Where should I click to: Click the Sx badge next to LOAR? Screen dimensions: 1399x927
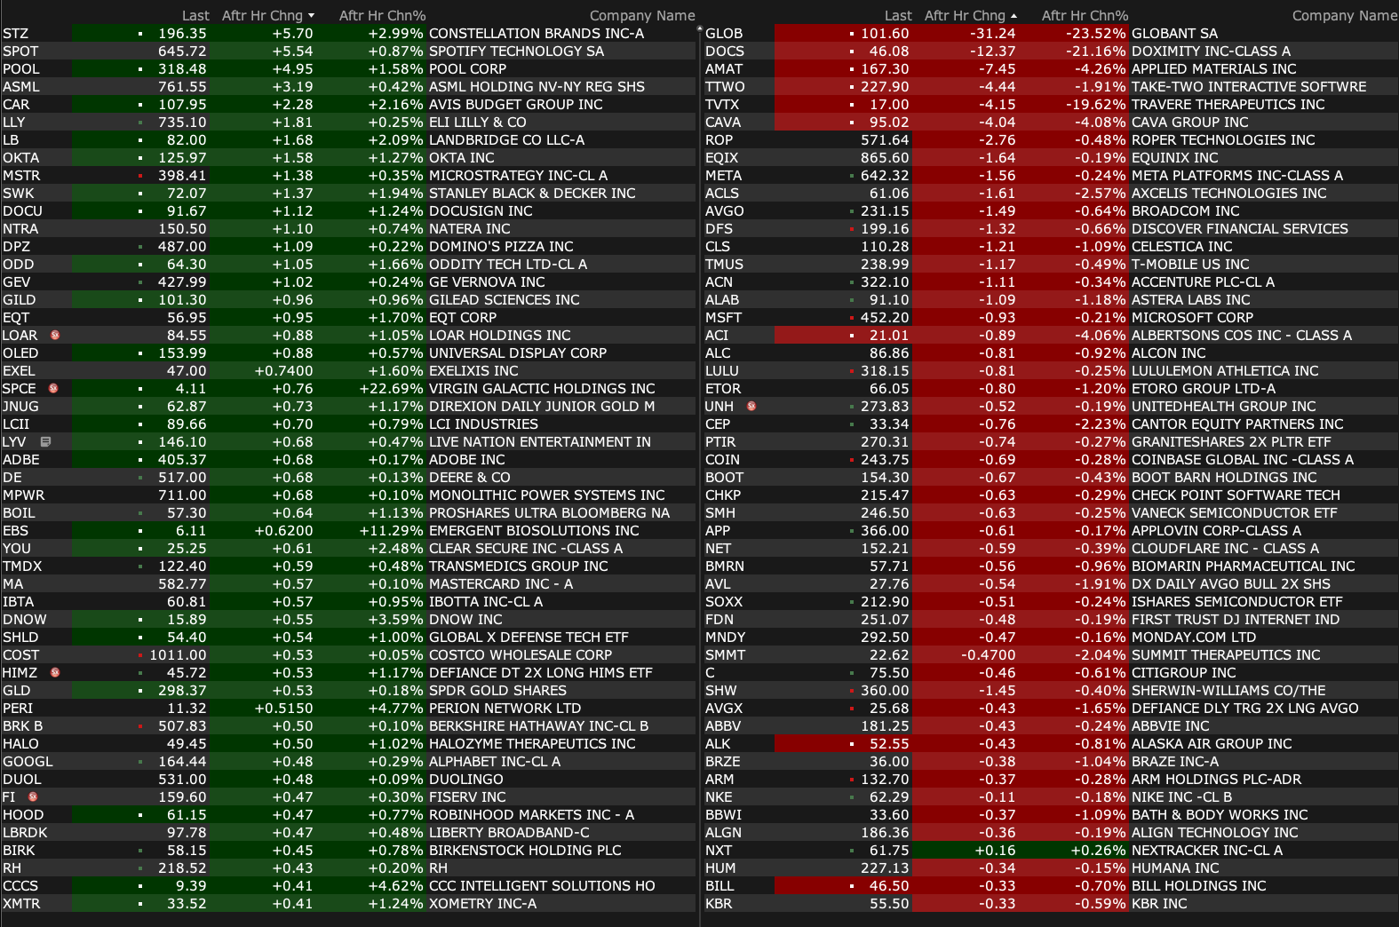tap(55, 336)
